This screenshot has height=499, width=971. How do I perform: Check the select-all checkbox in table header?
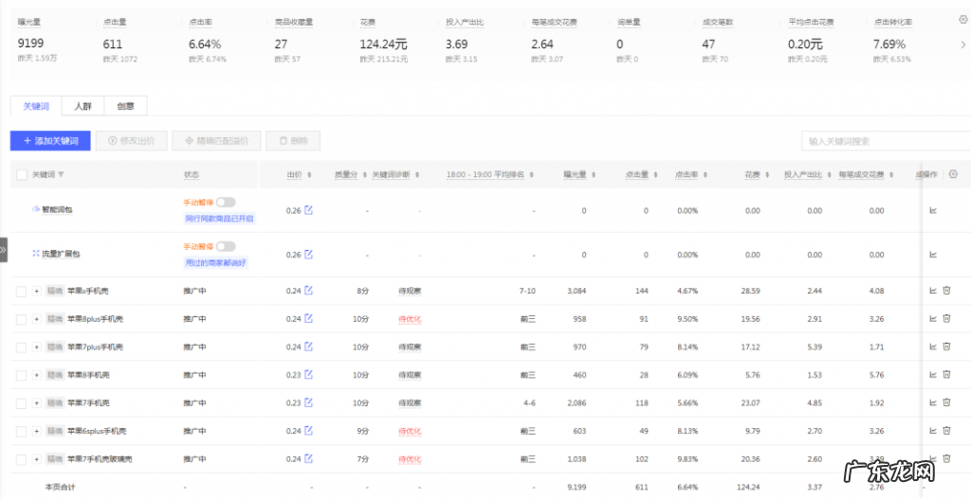click(22, 175)
